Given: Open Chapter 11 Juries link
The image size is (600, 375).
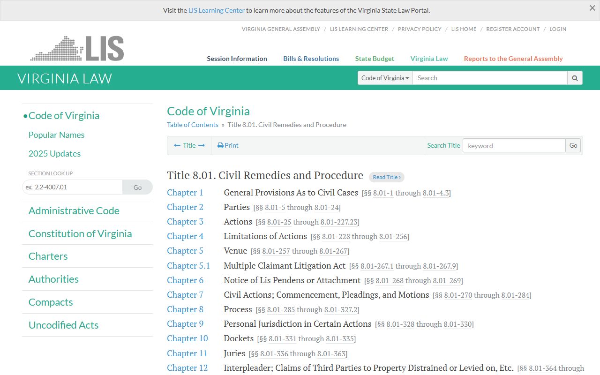Looking at the screenshot, I should pos(187,353).
